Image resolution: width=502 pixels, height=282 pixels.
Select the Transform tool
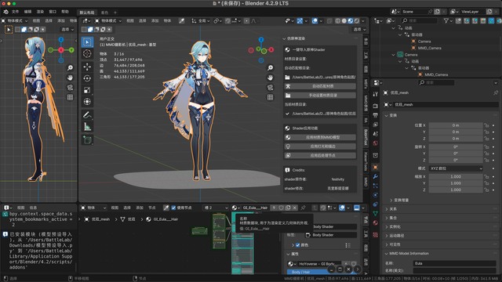coord(87,102)
